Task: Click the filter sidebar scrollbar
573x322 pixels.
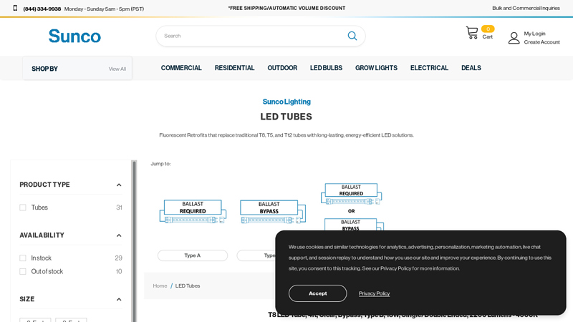Action: [x=134, y=236]
